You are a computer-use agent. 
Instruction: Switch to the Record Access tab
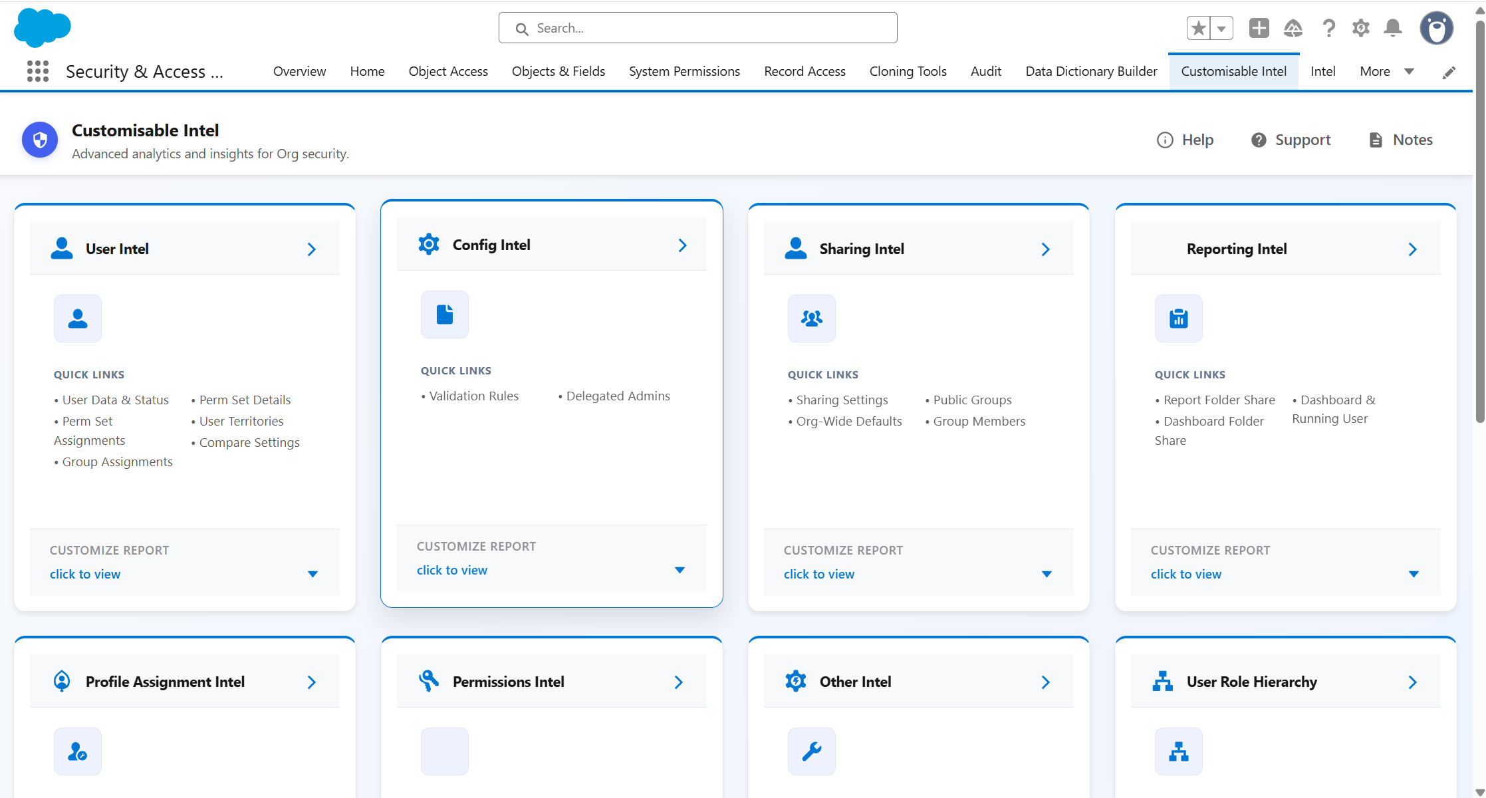click(805, 71)
